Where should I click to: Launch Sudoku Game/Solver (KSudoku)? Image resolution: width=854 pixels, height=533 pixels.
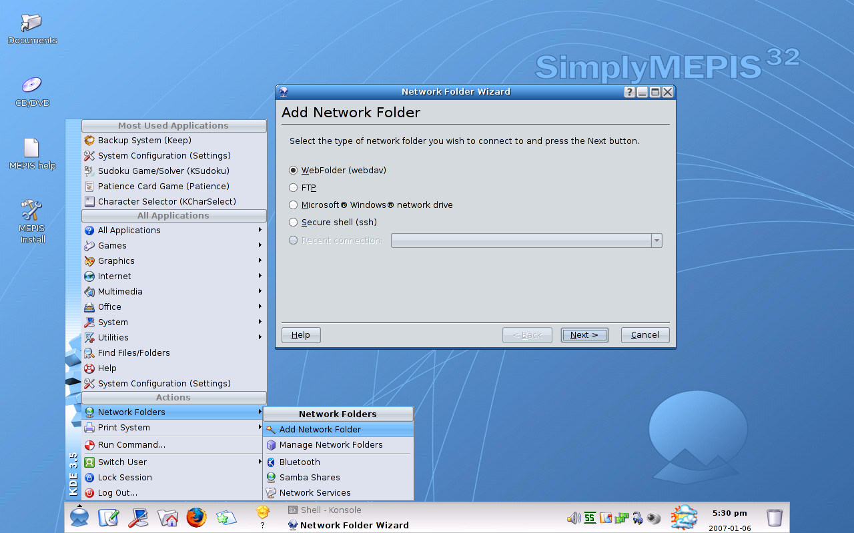point(173,171)
